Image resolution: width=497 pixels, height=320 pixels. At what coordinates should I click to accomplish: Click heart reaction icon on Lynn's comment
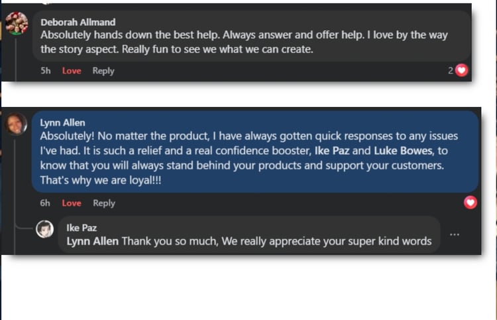pos(470,202)
